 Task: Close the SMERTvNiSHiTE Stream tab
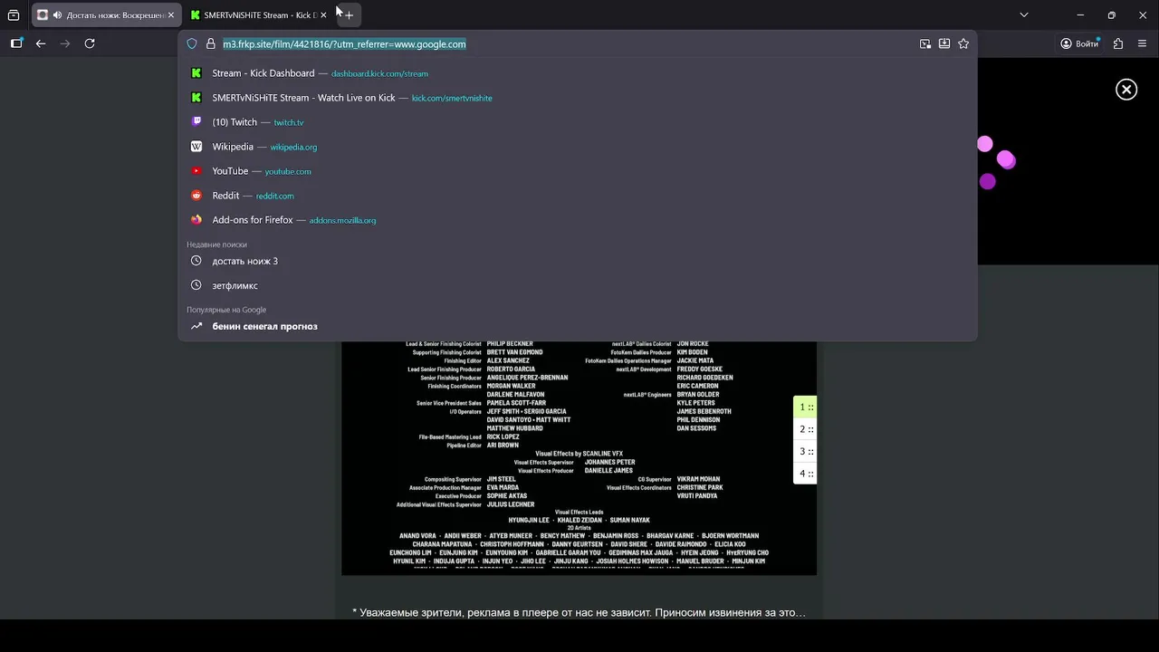point(323,15)
